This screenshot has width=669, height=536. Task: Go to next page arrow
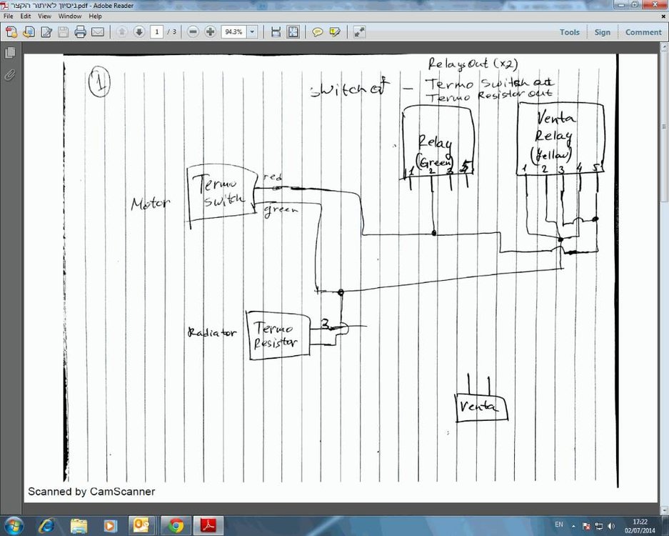(x=139, y=32)
